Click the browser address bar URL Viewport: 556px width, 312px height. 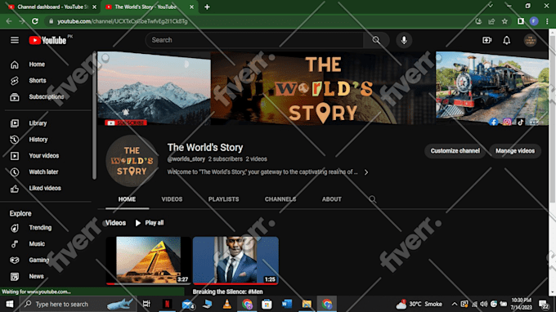(x=123, y=21)
